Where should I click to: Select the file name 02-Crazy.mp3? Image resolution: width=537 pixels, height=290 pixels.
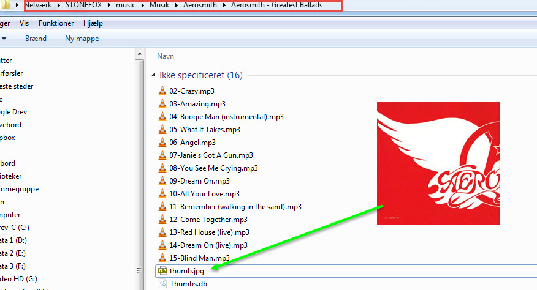pyautogui.click(x=192, y=91)
